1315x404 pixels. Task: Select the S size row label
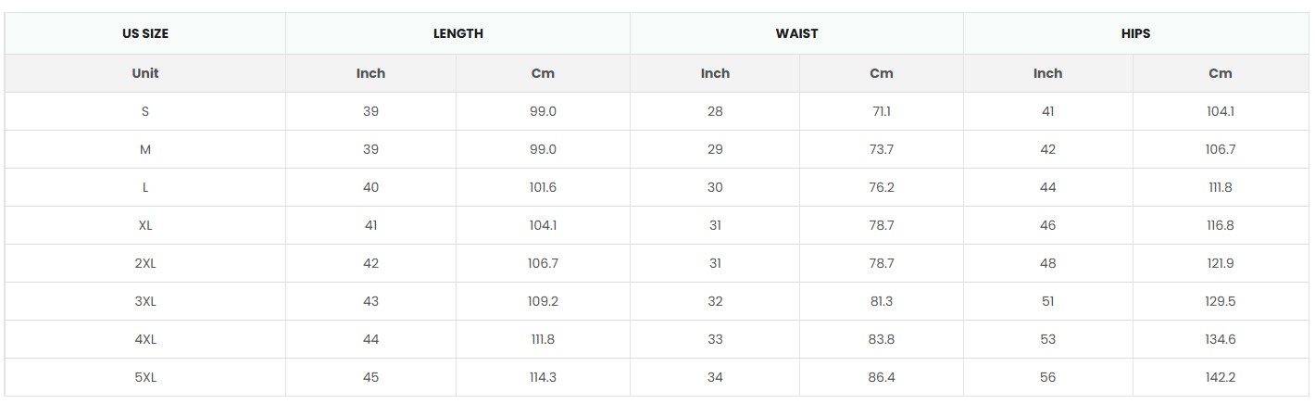[145, 111]
